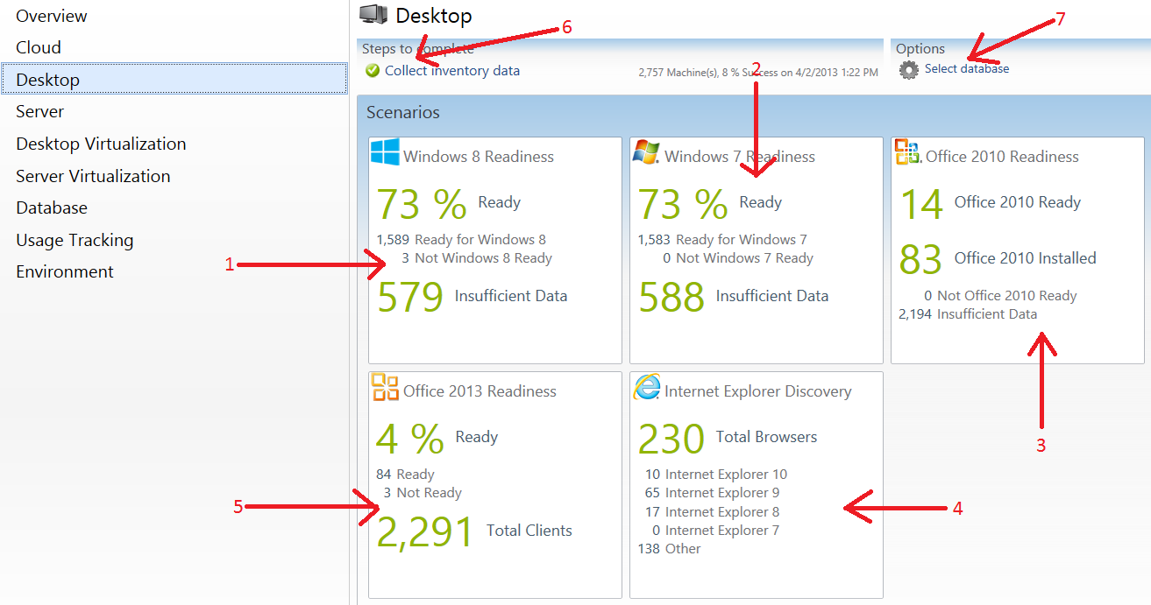Click the 1,589 Ready for Windows 8 row
The height and width of the screenshot is (605, 1151).
pyautogui.click(x=461, y=239)
